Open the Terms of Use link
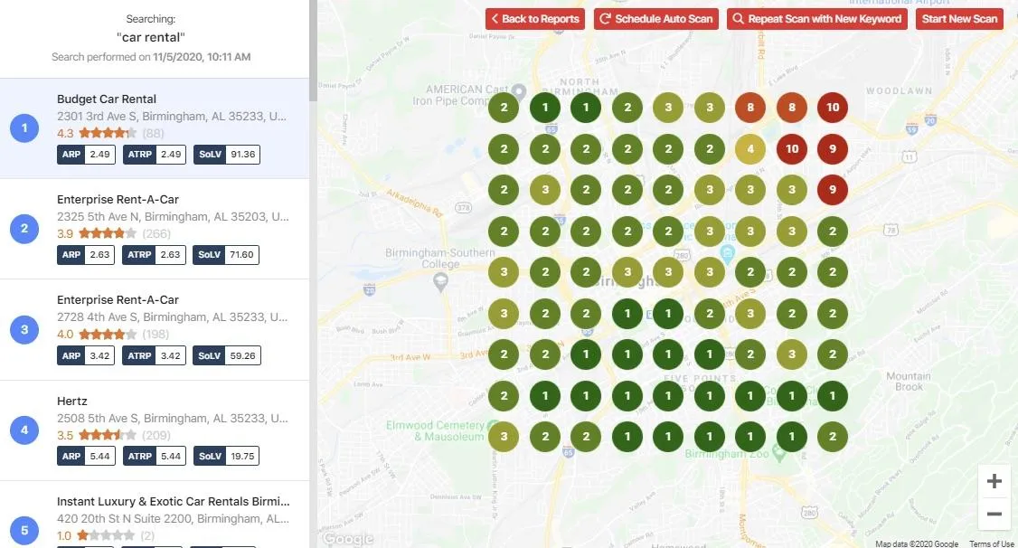Screen dimensions: 1018x548 pyautogui.click(x=992, y=544)
